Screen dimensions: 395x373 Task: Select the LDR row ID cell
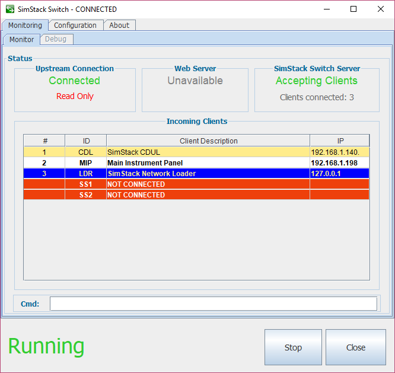pyautogui.click(x=85, y=174)
